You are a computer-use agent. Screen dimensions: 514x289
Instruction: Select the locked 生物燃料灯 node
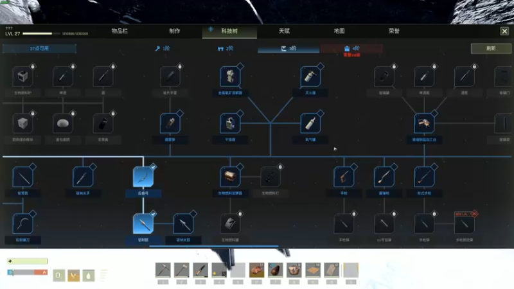click(x=270, y=177)
